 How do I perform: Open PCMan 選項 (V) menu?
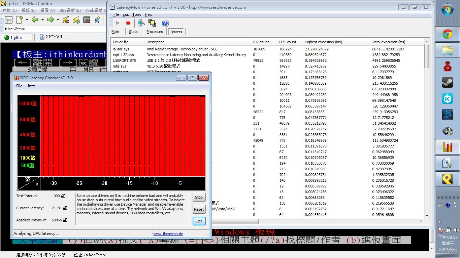(x=47, y=10)
